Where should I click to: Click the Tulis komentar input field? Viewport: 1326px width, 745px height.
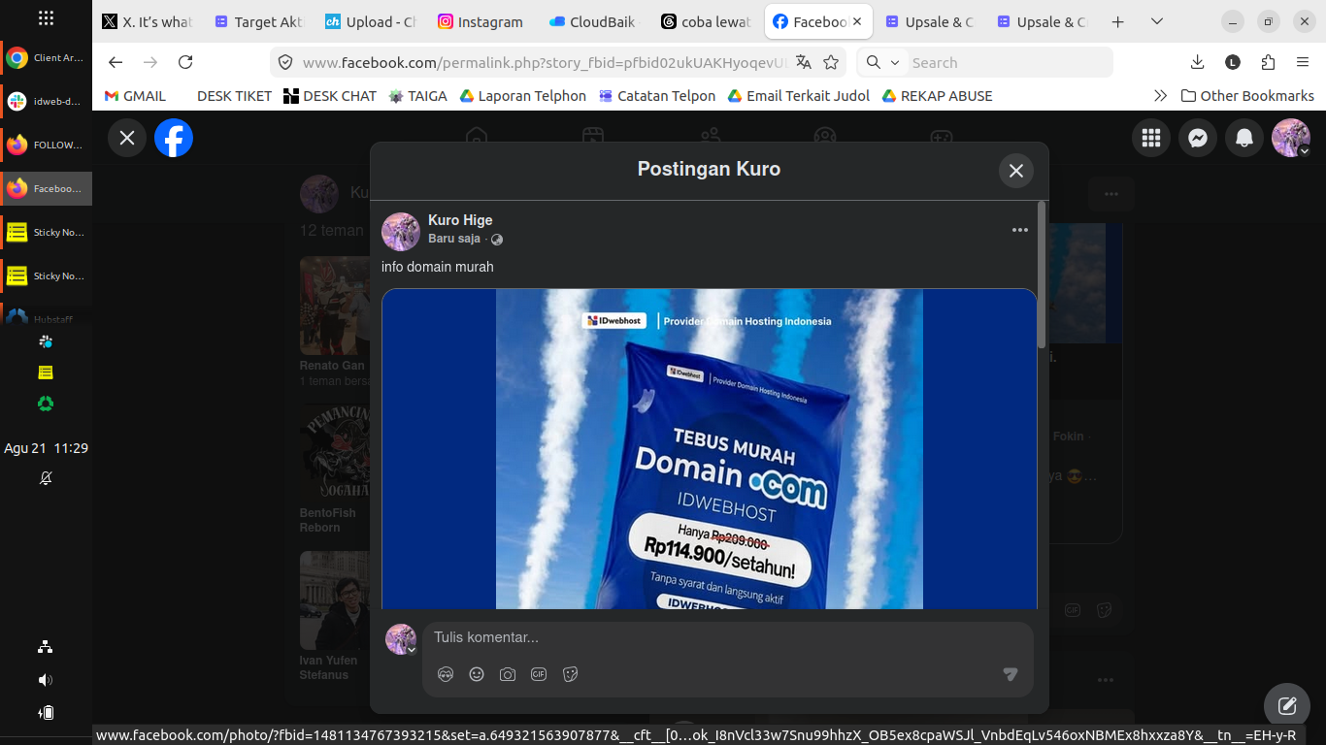pyautogui.click(x=728, y=637)
